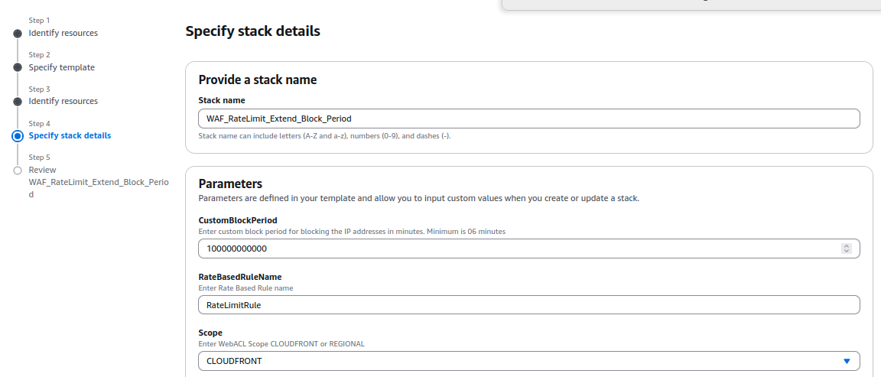Click the Step 1 circle marker
The image size is (881, 377).
pyautogui.click(x=18, y=34)
